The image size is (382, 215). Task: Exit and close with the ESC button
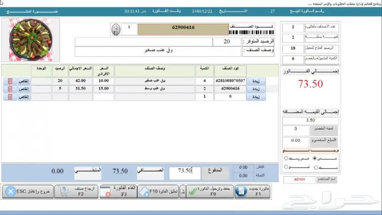(x=28, y=192)
